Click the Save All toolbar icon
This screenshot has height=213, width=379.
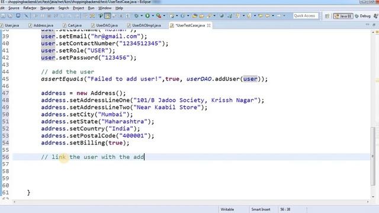tap(10, 16)
